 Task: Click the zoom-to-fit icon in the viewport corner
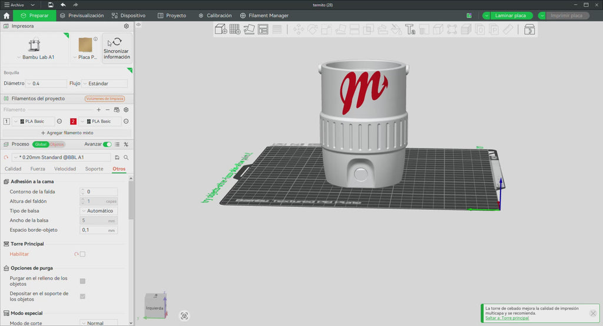[x=184, y=316]
